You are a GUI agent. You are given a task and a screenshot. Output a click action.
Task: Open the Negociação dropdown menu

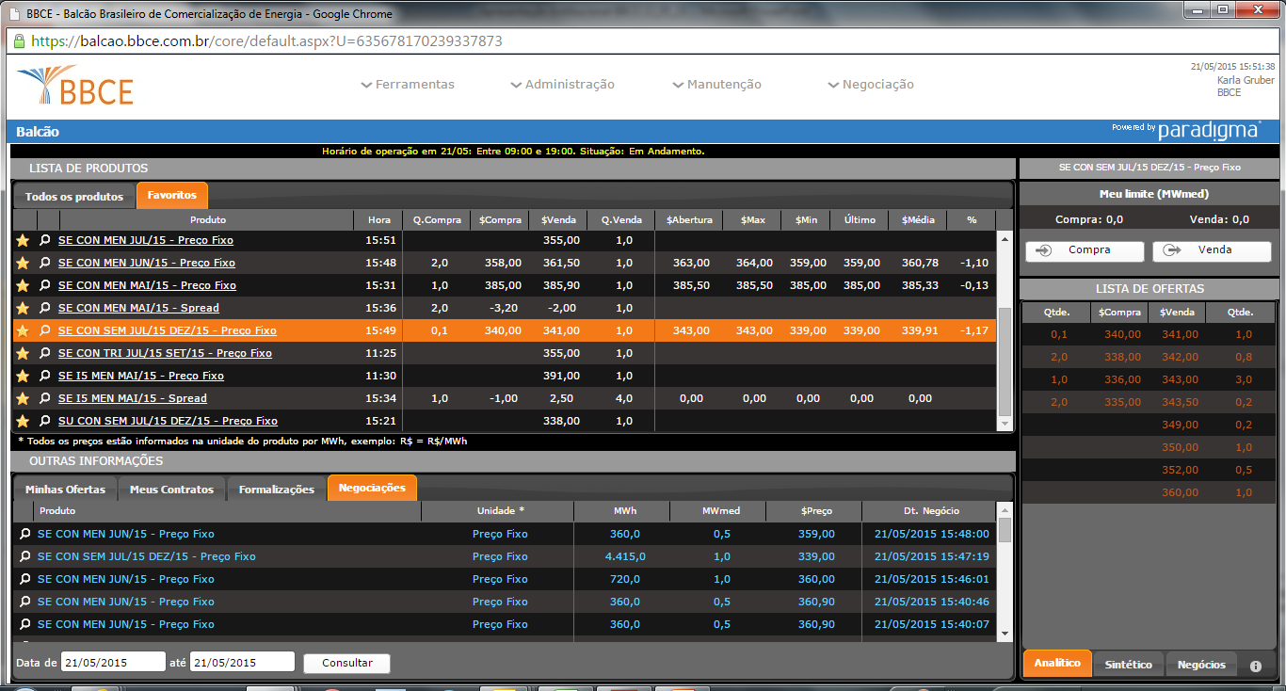[x=871, y=85]
